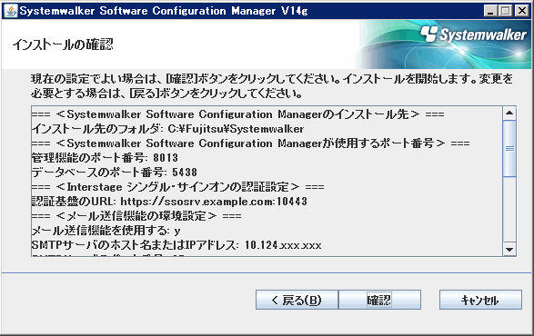Click 確認 to start the installation
534x336 pixels.
[379, 300]
